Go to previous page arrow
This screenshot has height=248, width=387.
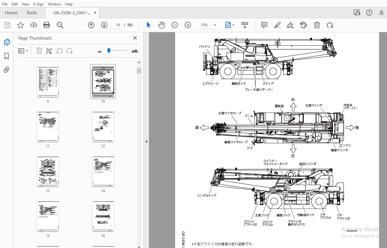pyautogui.click(x=91, y=25)
